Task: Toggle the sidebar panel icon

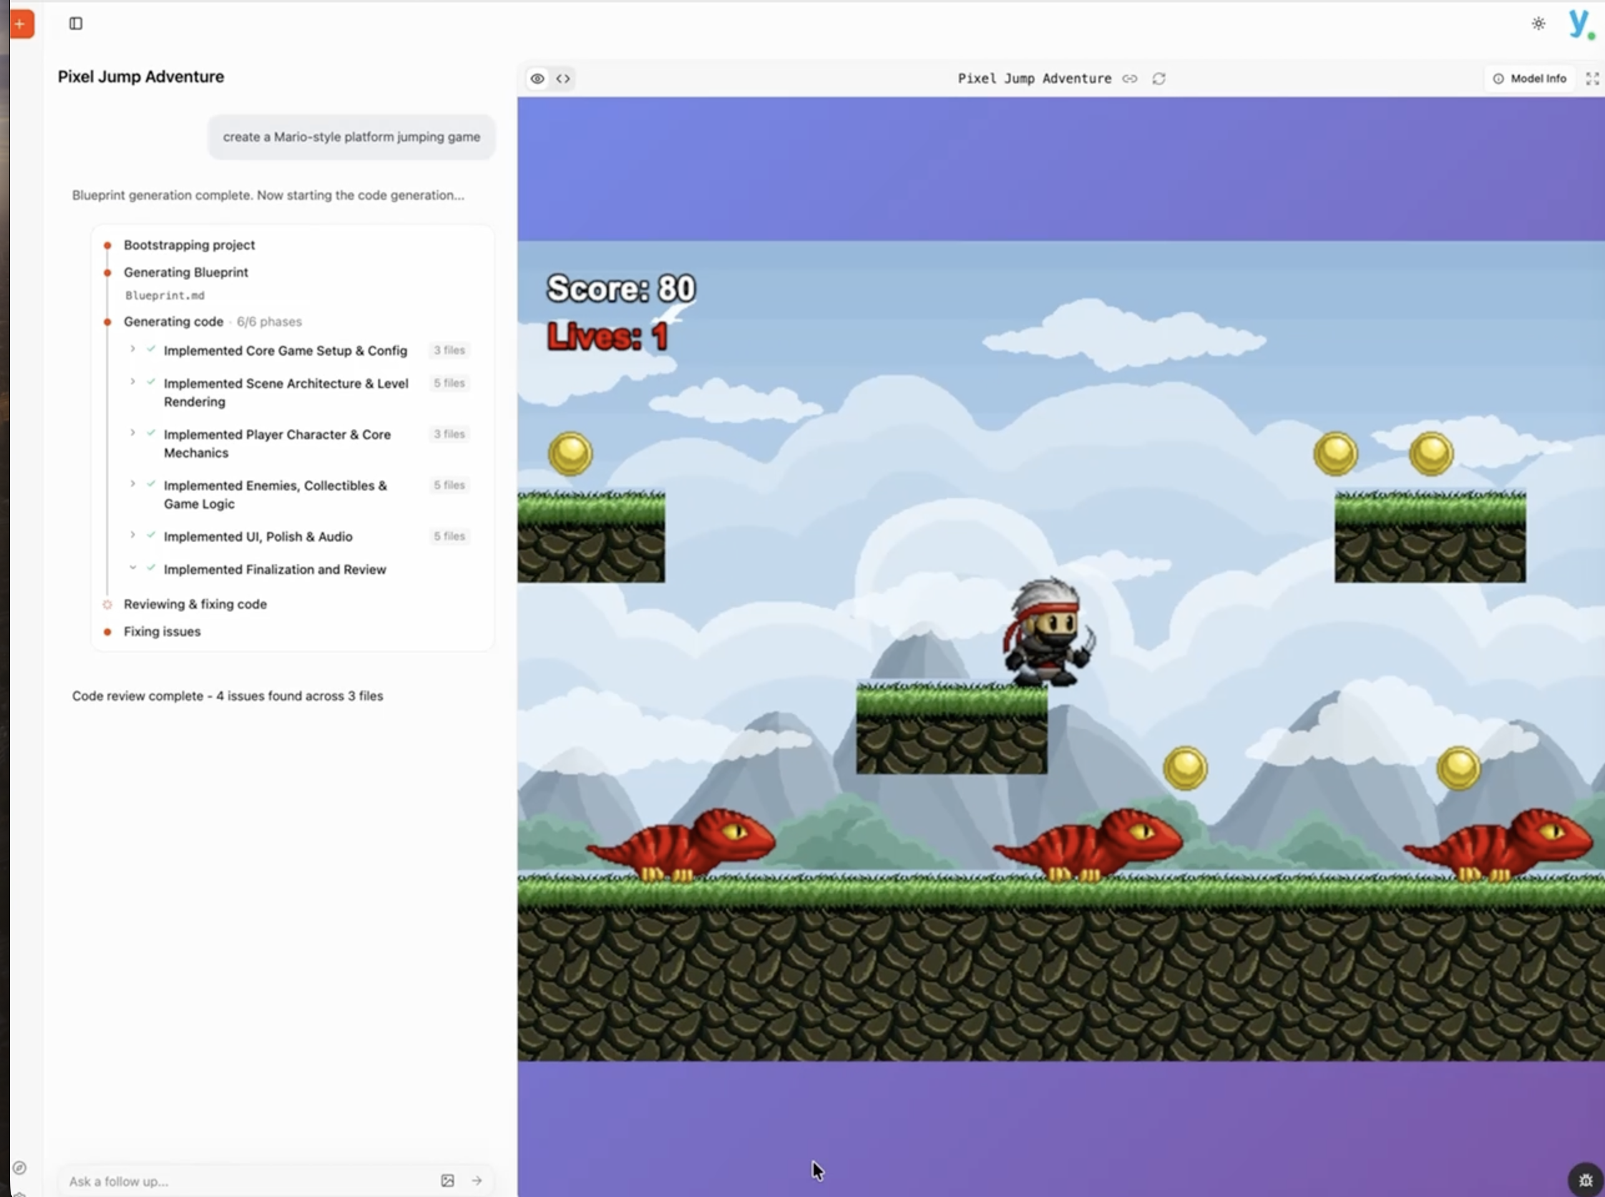Action: 76,24
